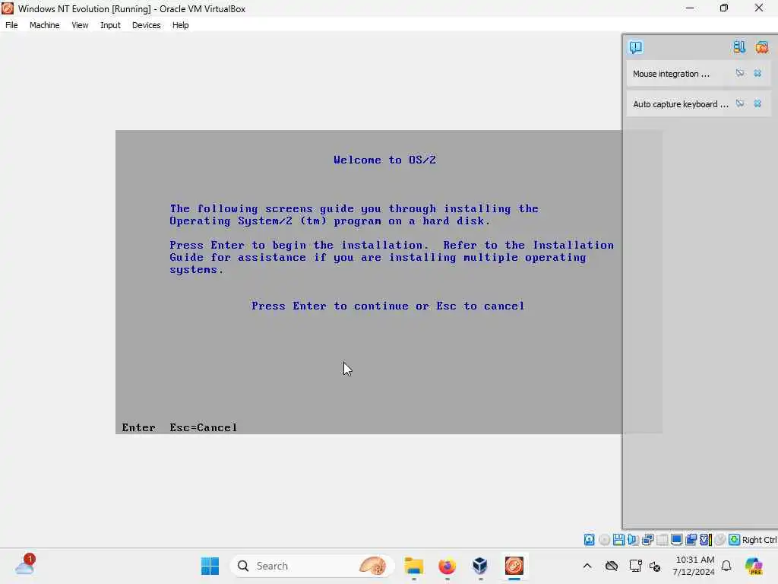This screenshot has width=778, height=584.
Task: Open the Devices menu
Action: coord(146,25)
